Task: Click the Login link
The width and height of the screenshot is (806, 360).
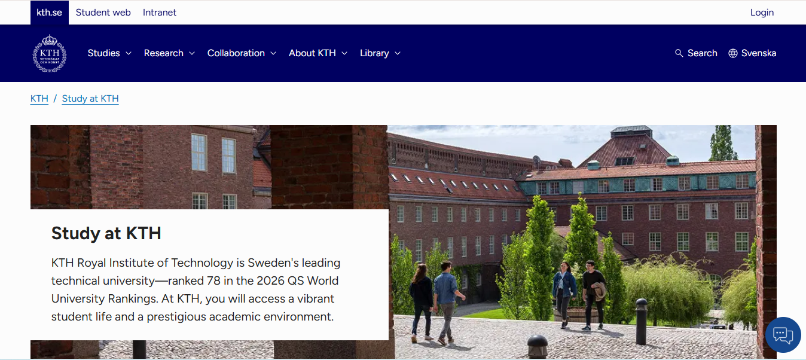Action: pos(762,12)
